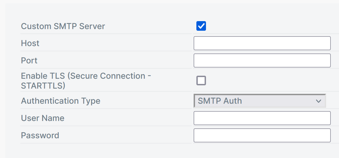Click the Password label text
This screenshot has width=339, height=158.
click(x=40, y=136)
